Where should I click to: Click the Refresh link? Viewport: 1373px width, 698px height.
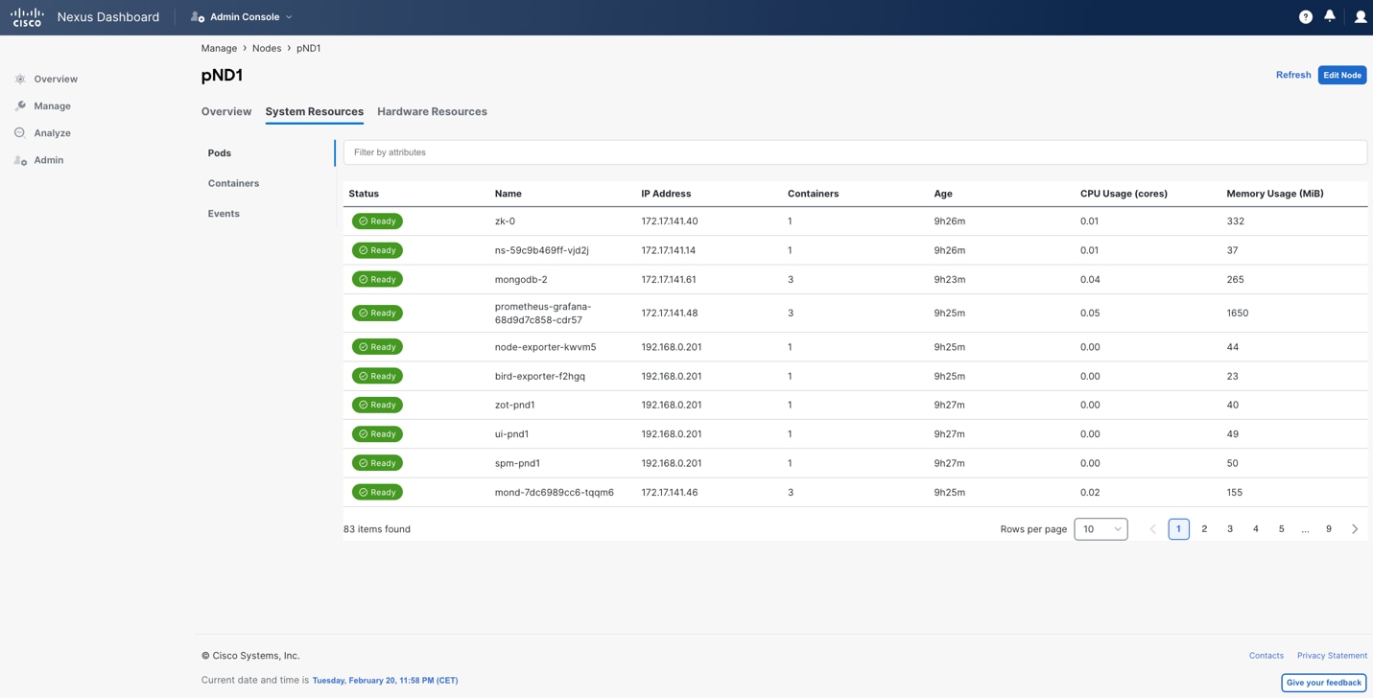tap(1293, 75)
